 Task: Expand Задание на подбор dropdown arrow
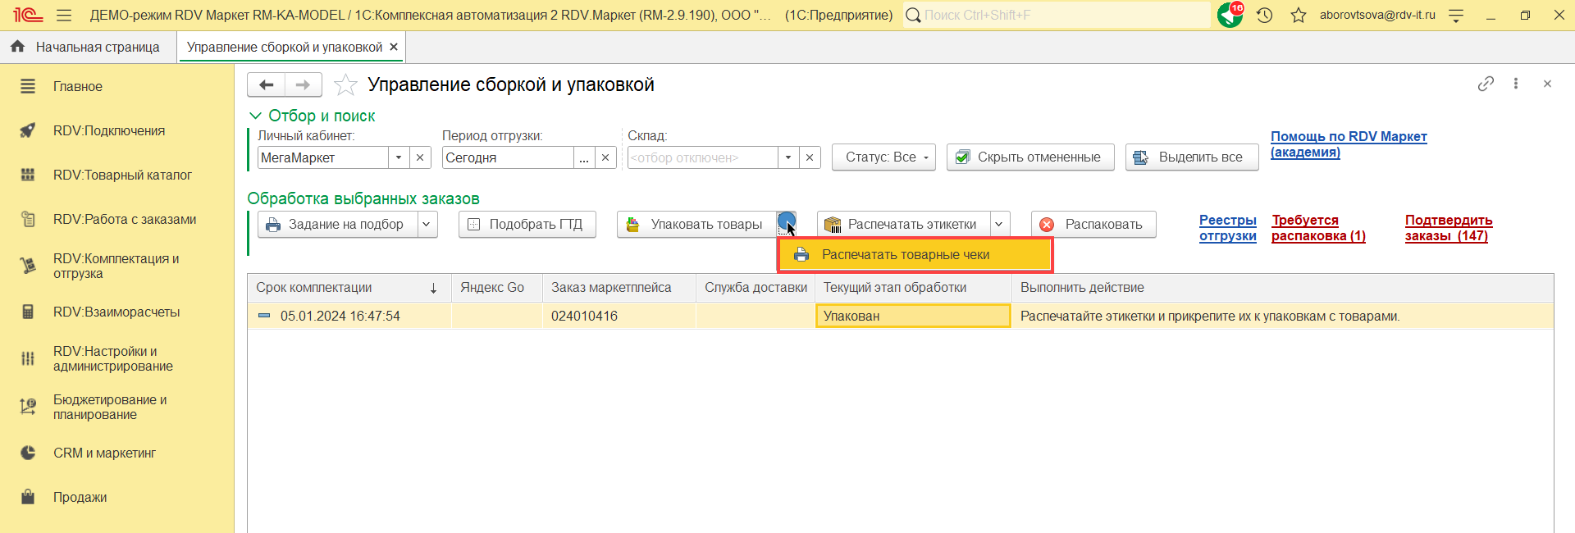427,224
